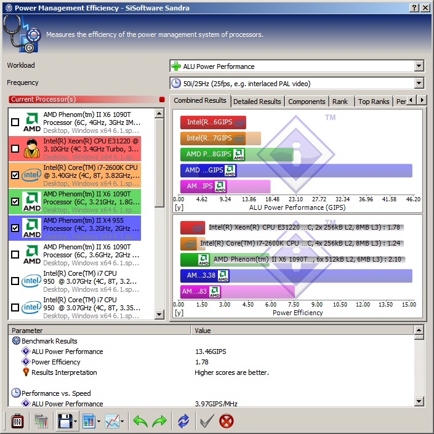The width and height of the screenshot is (434, 434).
Task: Click the blue AM...3.38 efficiency bar
Action: (296, 276)
